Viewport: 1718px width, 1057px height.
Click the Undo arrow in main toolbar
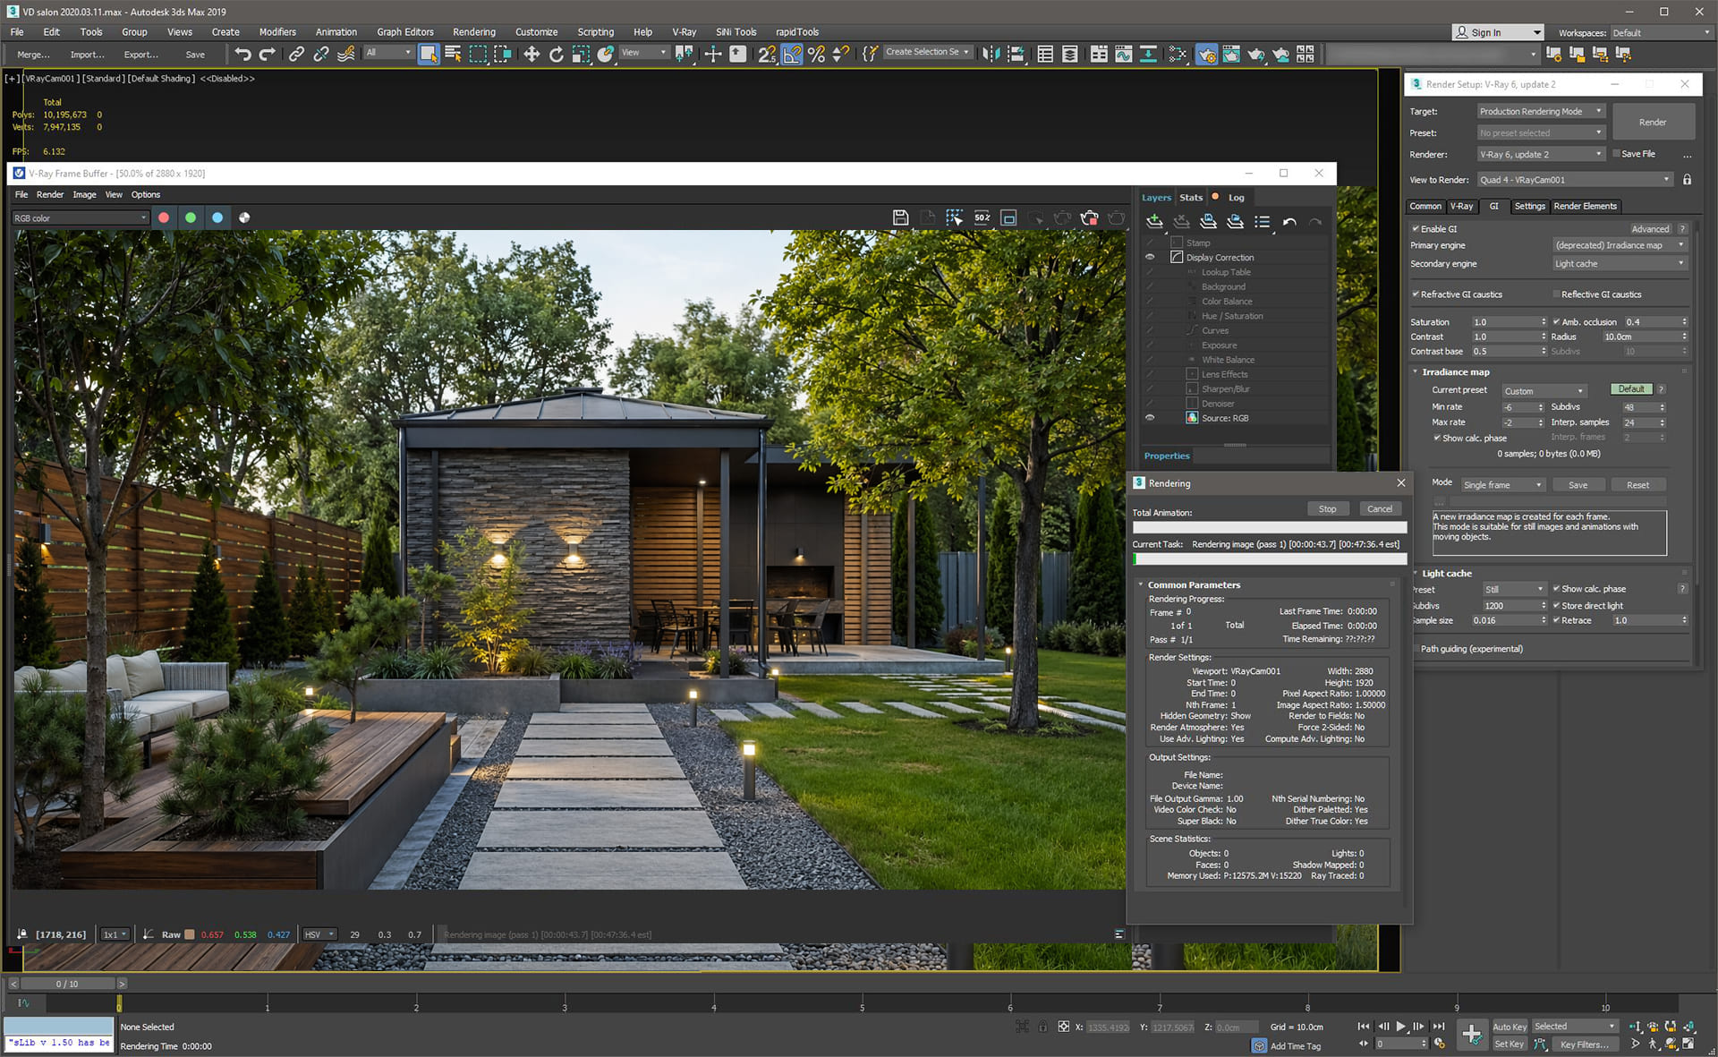coord(242,55)
